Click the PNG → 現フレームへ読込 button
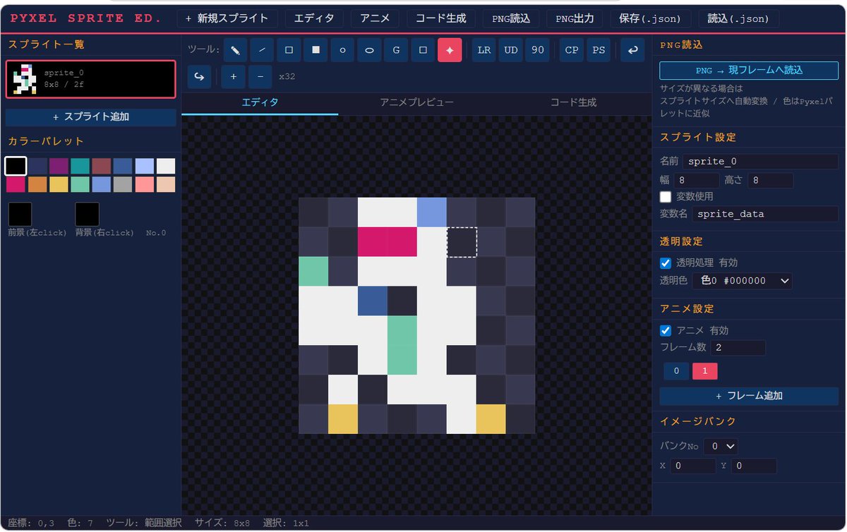Viewport: 847px width, 532px height. point(748,70)
